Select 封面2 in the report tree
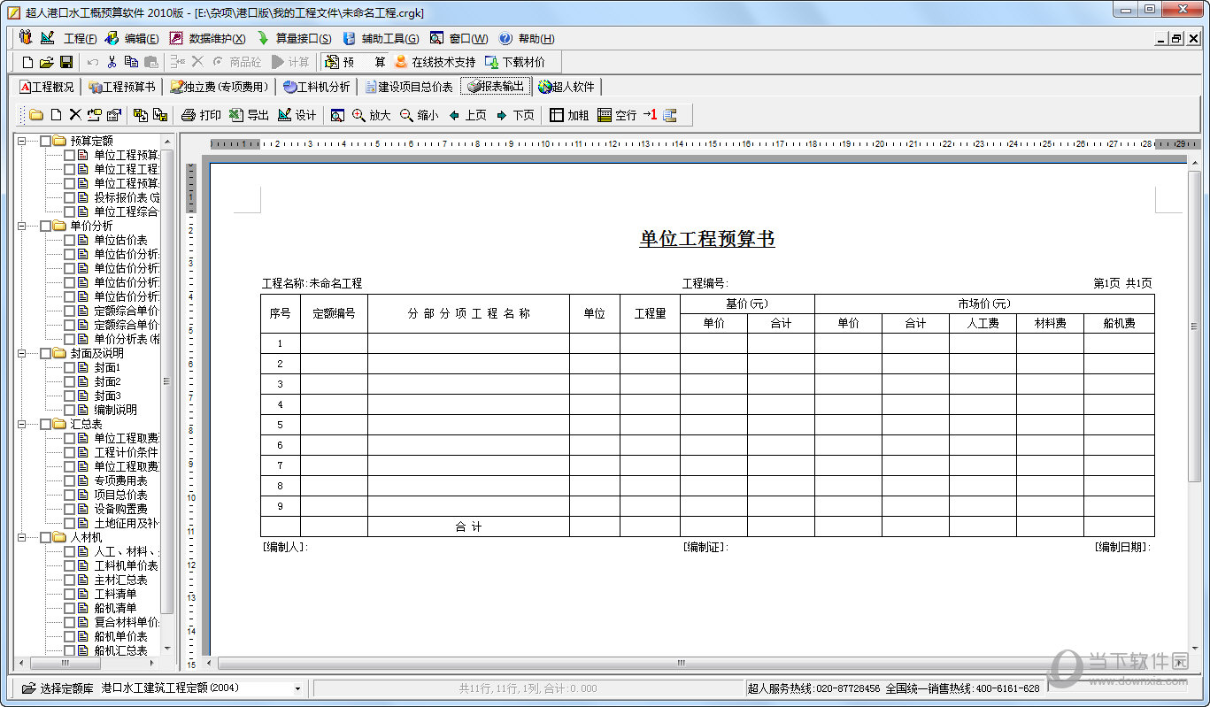The height and width of the screenshot is (707, 1210). tap(107, 381)
